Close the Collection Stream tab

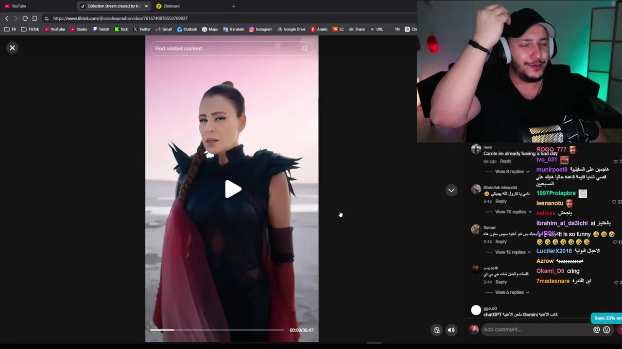click(146, 6)
